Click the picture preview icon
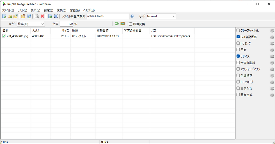The image size is (275, 144). coord(123,24)
